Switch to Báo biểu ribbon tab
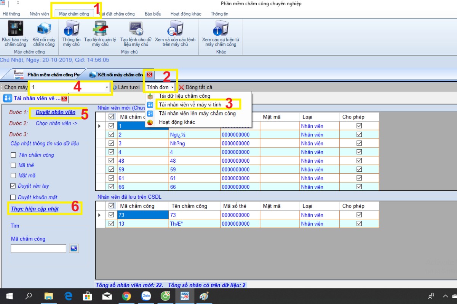This screenshot has height=304, width=457. [x=153, y=14]
